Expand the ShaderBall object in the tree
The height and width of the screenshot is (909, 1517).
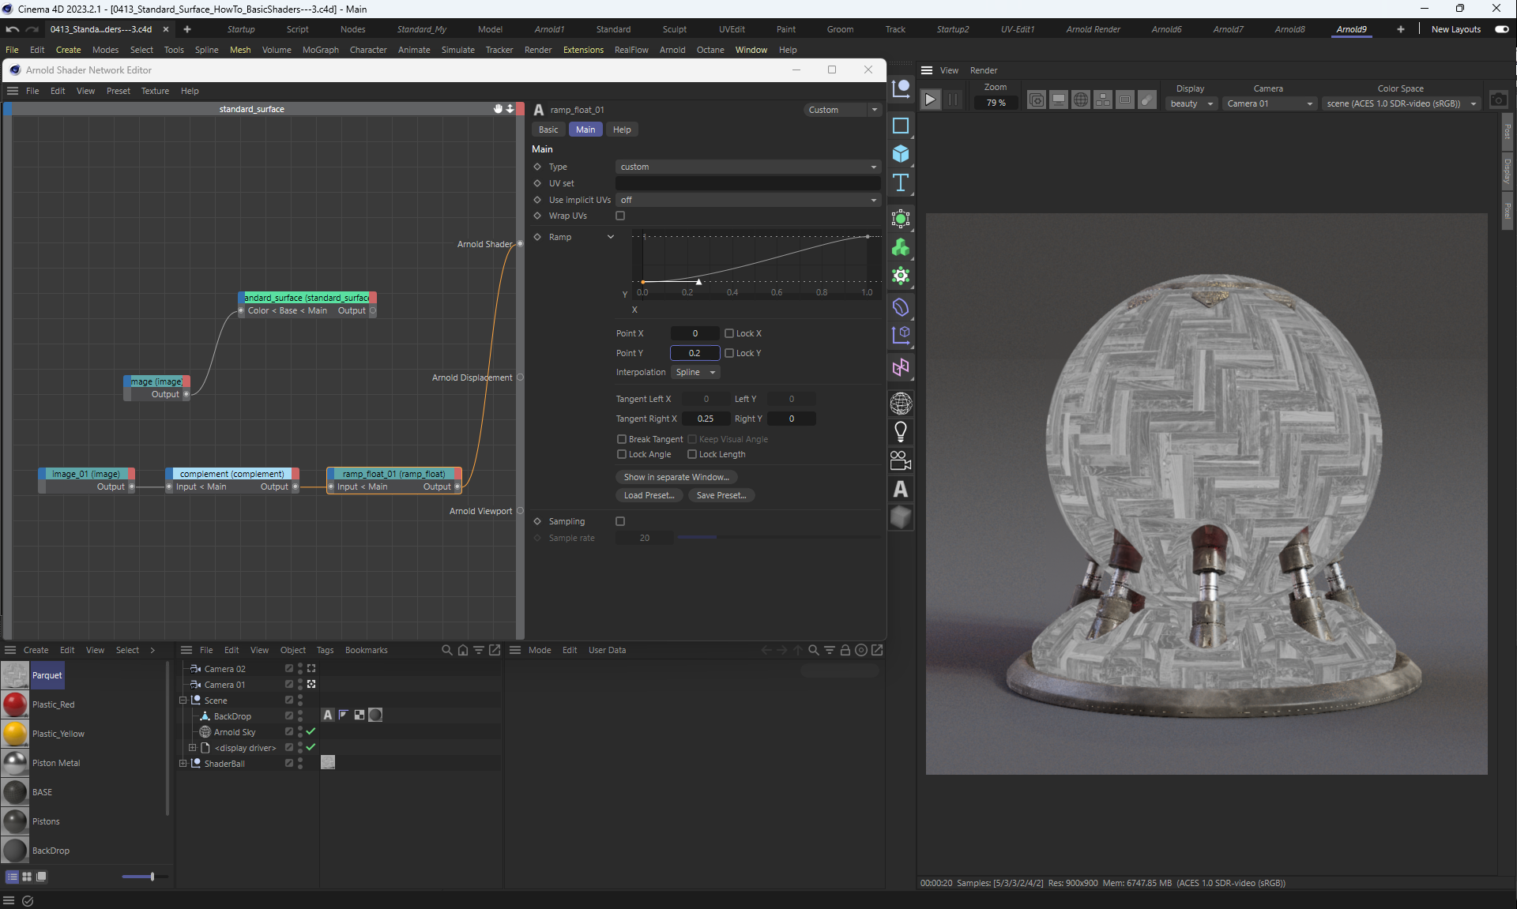tap(183, 764)
